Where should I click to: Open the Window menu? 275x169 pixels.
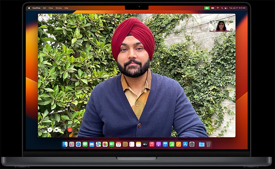point(59,8)
